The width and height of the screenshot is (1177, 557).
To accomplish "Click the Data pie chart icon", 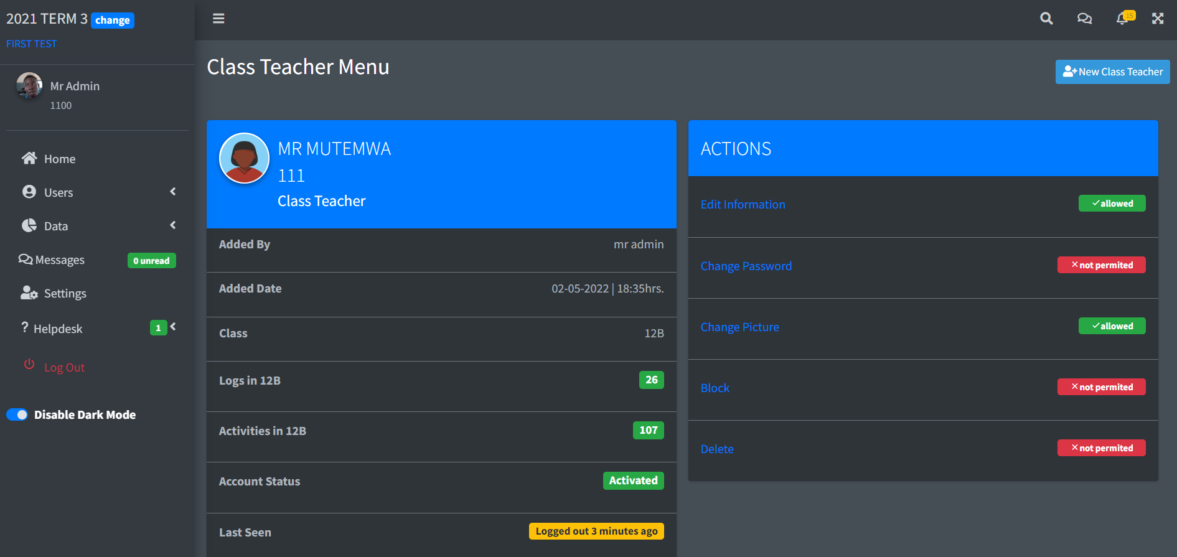I will pos(29,225).
